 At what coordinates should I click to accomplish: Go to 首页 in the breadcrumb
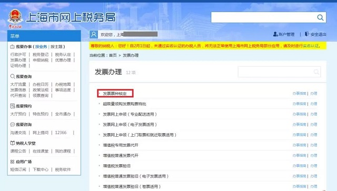click(x=113, y=55)
